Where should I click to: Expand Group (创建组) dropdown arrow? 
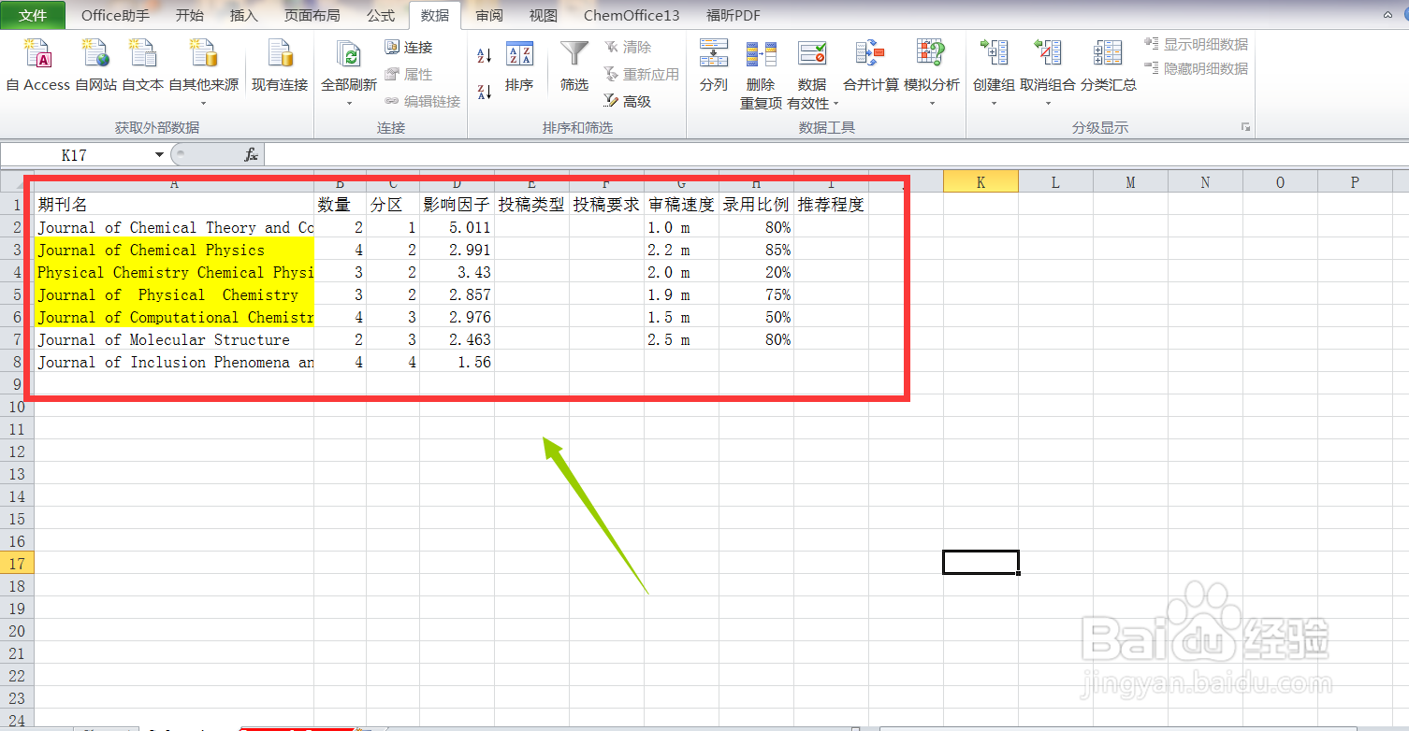(994, 103)
